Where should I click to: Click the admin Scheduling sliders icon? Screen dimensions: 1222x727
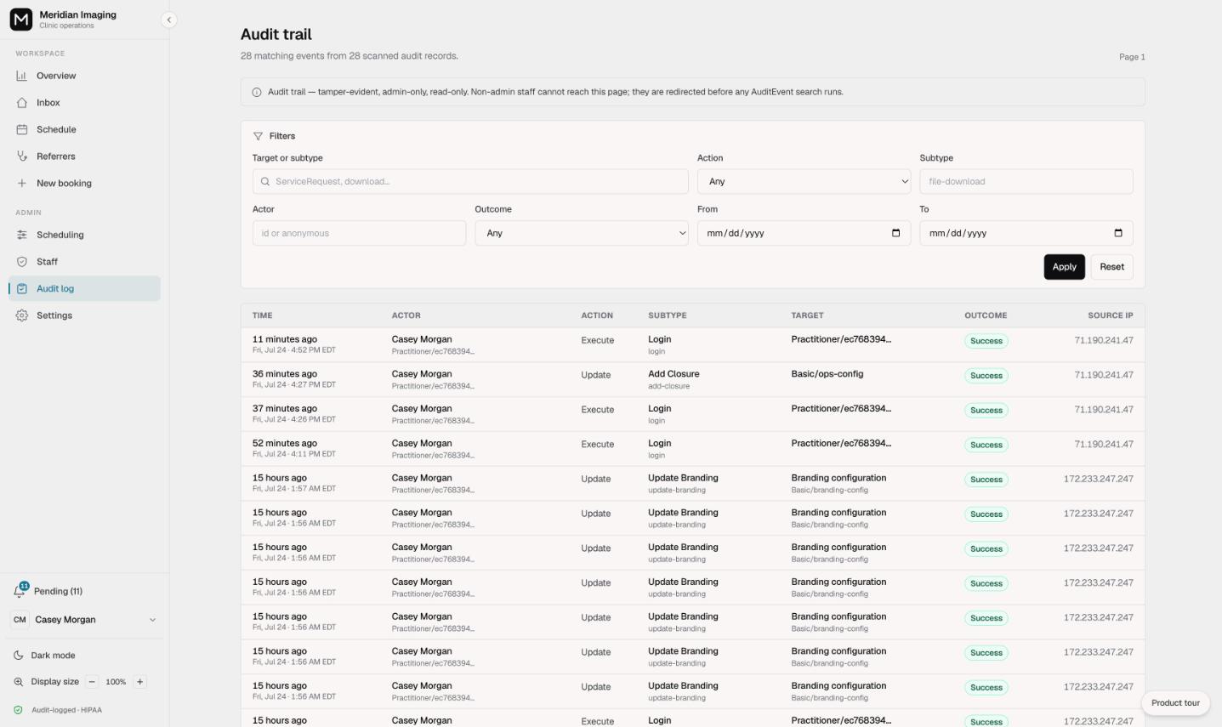point(22,235)
